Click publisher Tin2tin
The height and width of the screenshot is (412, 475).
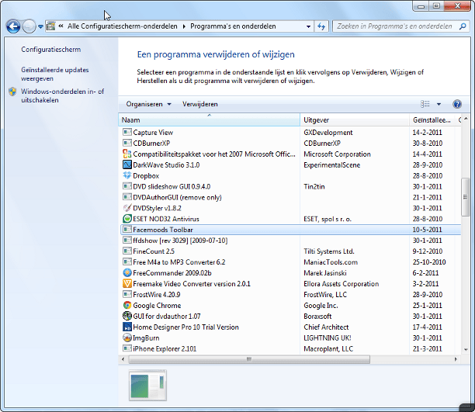pyautogui.click(x=314, y=186)
